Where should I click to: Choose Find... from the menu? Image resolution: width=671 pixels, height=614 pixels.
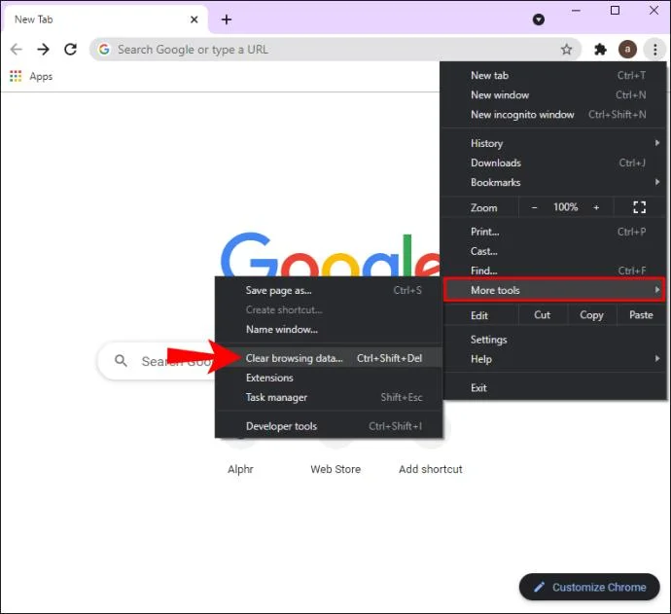point(553,271)
